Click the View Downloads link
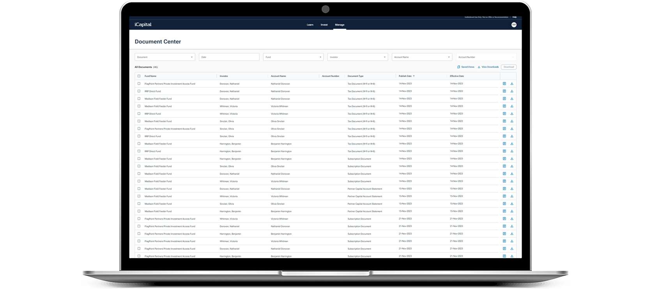This screenshot has height=290, width=651. 488,67
